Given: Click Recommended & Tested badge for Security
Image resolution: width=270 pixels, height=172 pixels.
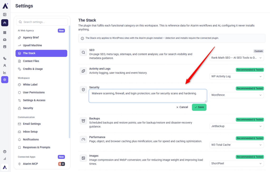Looking at the screenshot, I should (250, 88).
